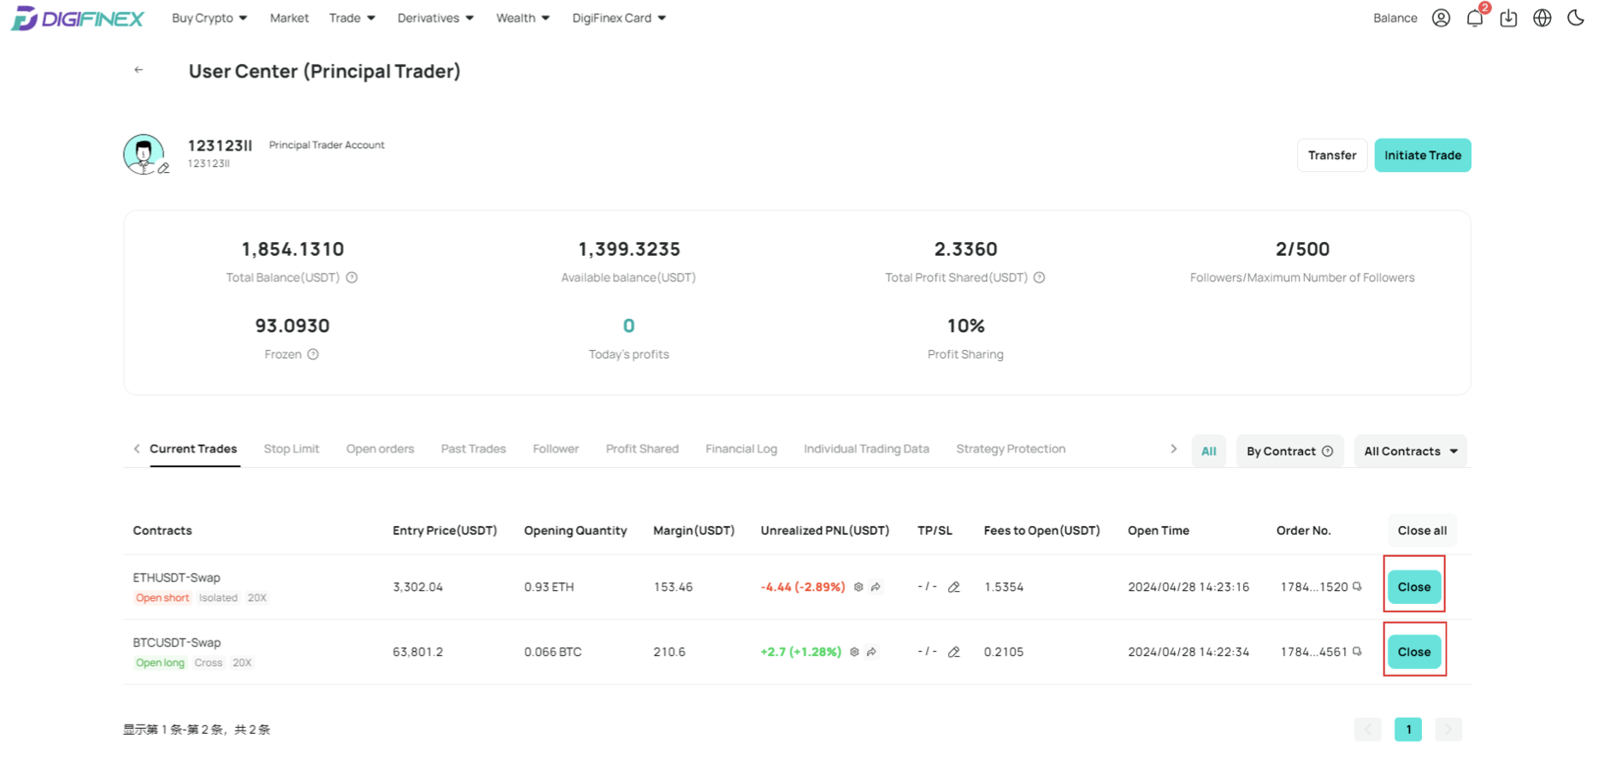Expand the Derivatives dropdown menu

click(x=435, y=18)
